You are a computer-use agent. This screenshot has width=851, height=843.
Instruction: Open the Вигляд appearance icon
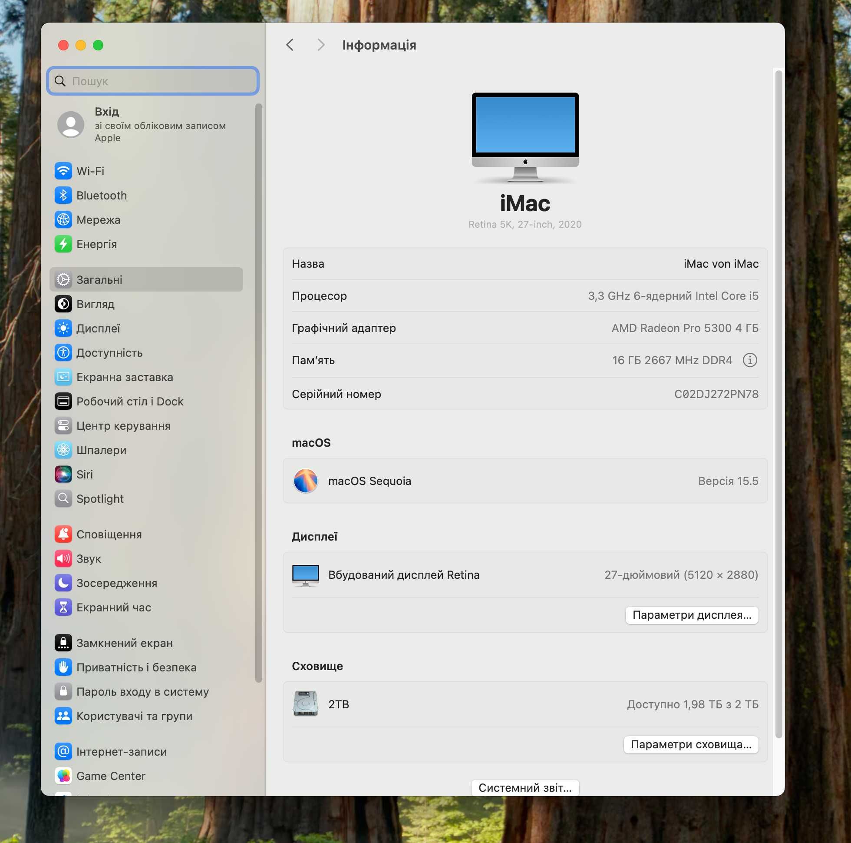[63, 303]
